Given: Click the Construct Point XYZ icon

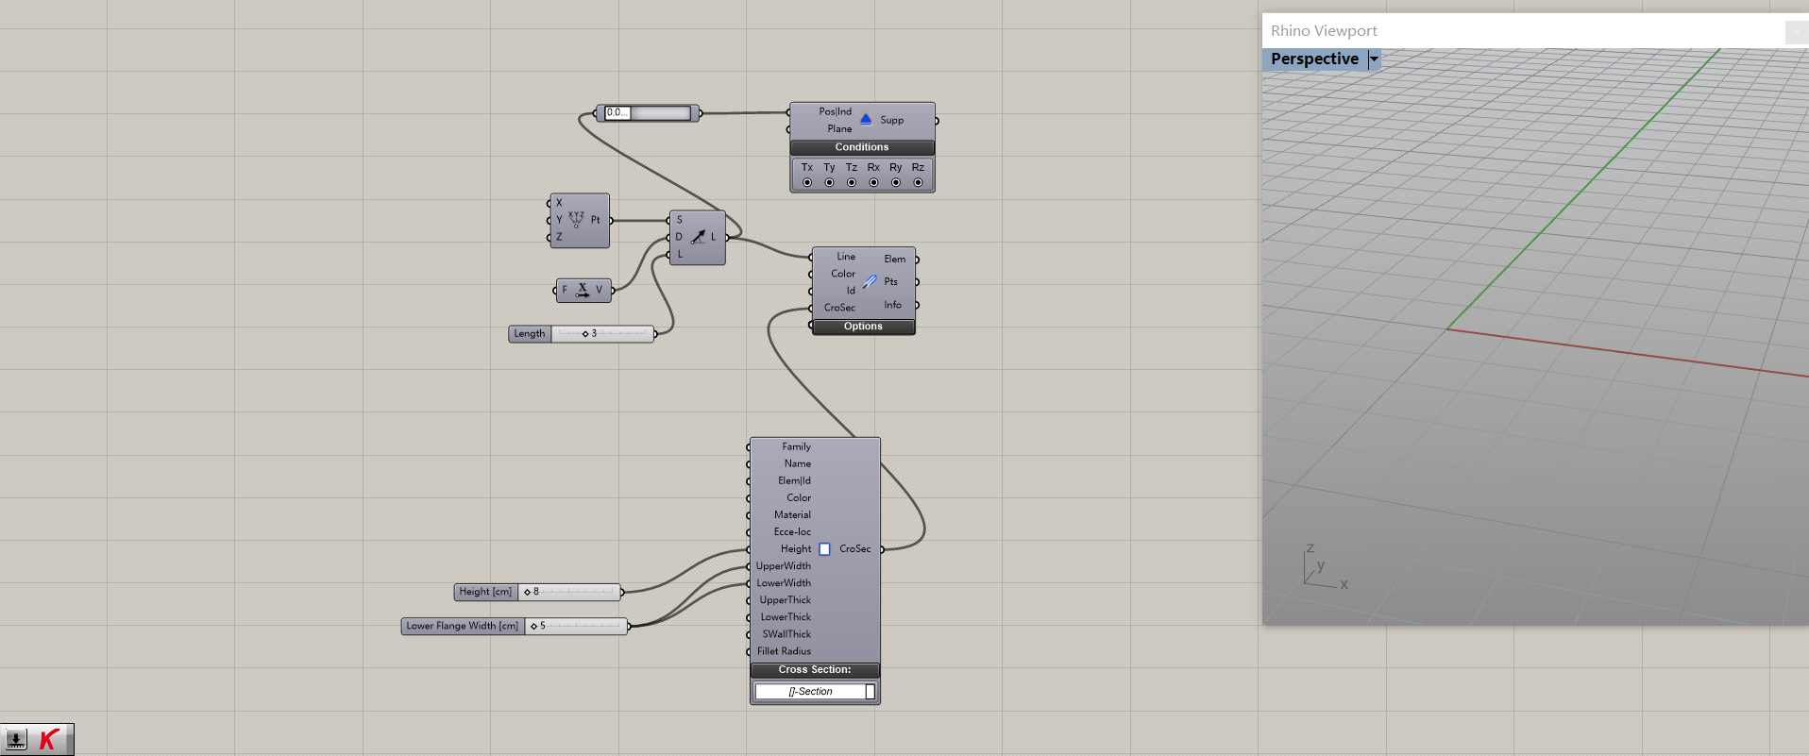Looking at the screenshot, I should (x=576, y=219).
